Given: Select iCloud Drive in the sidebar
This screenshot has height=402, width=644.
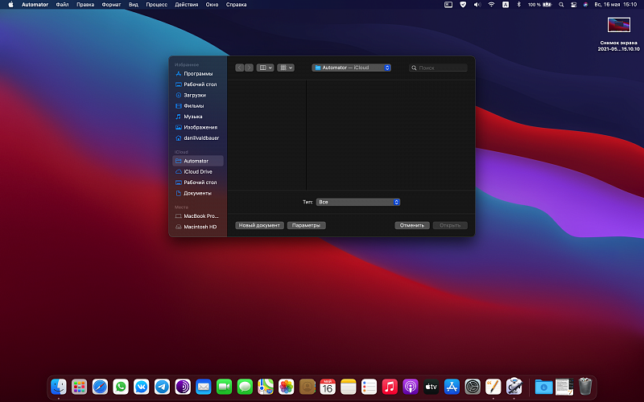Looking at the screenshot, I should [x=197, y=171].
